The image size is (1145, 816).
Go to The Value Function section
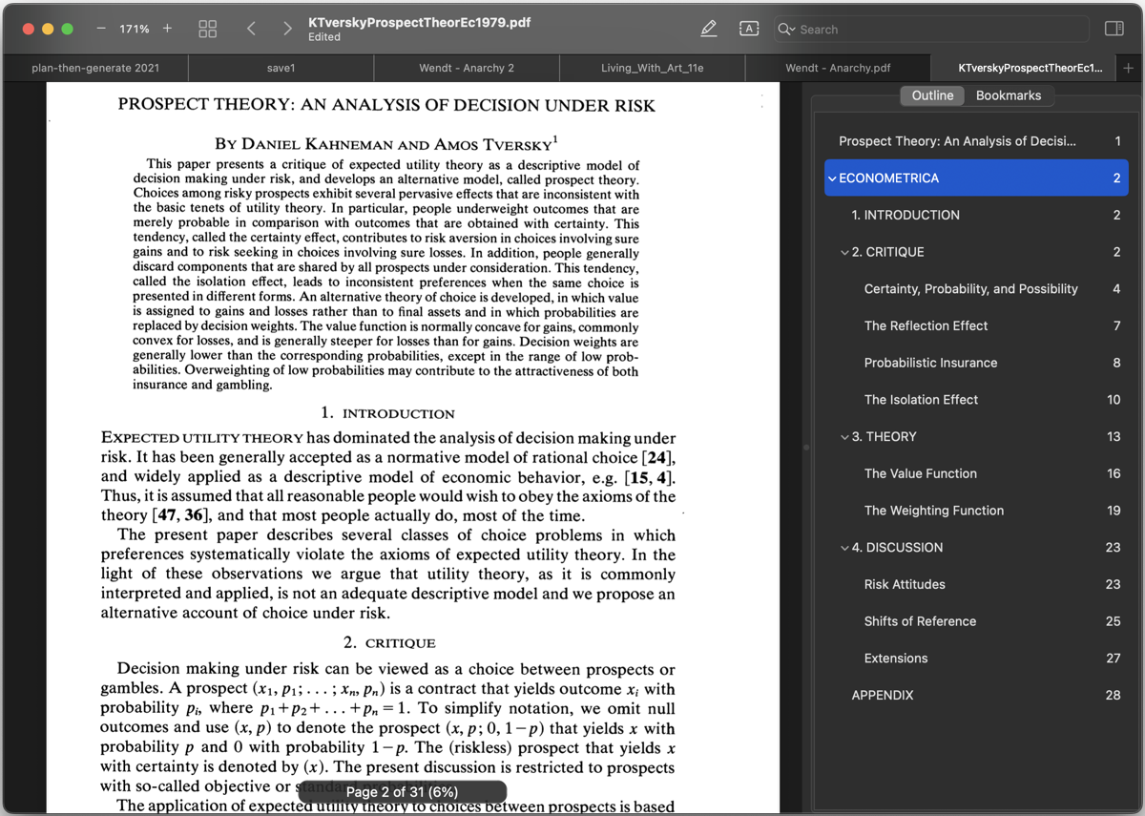pyautogui.click(x=976, y=473)
